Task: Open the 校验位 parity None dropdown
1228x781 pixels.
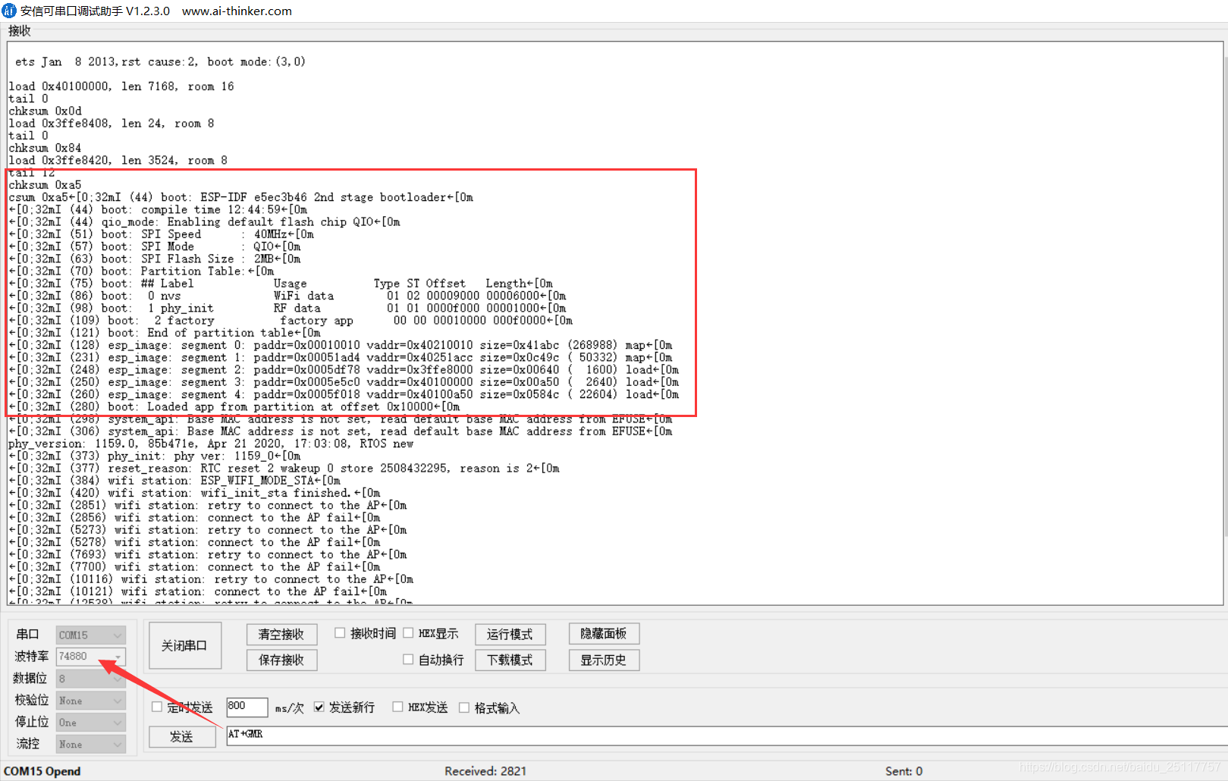Action: pyautogui.click(x=90, y=701)
